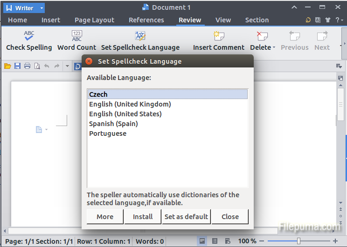Screen dimensions: 347x247
Task: Click the More button in dialog
Action: pyautogui.click(x=105, y=217)
